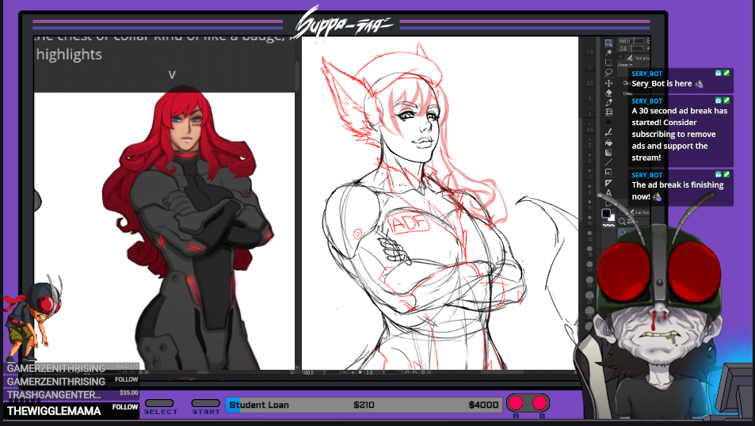Click the black foreground color swatch
This screenshot has width=755, height=426.
pyautogui.click(x=606, y=213)
